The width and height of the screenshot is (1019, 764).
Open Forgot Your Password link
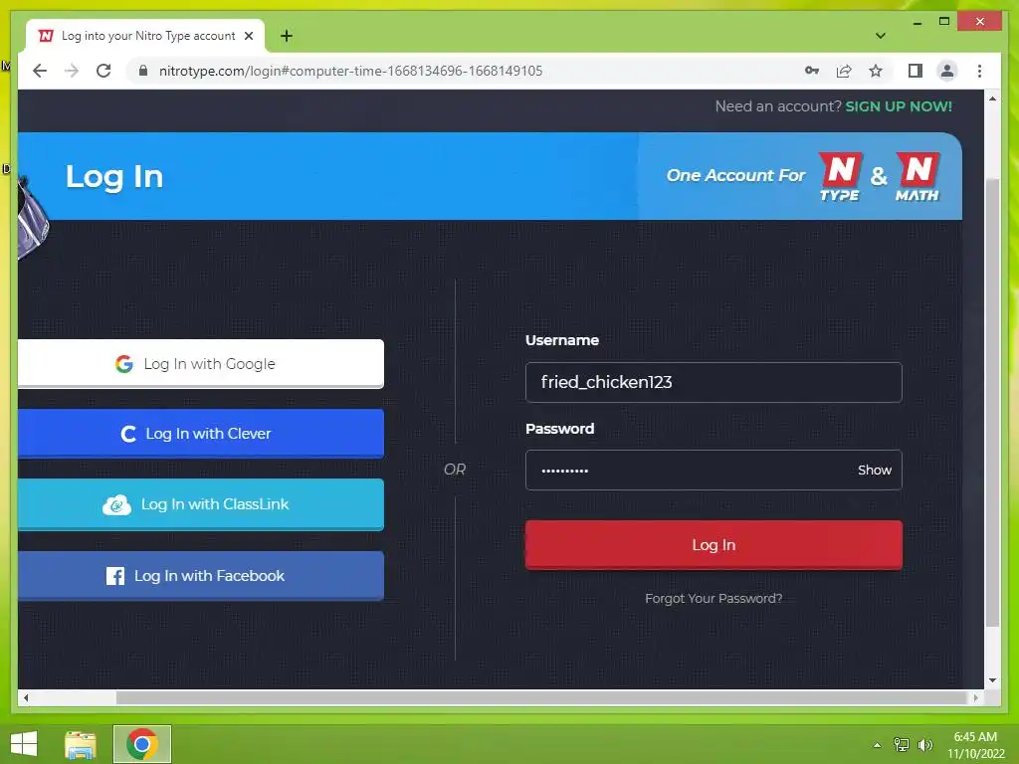[713, 598]
